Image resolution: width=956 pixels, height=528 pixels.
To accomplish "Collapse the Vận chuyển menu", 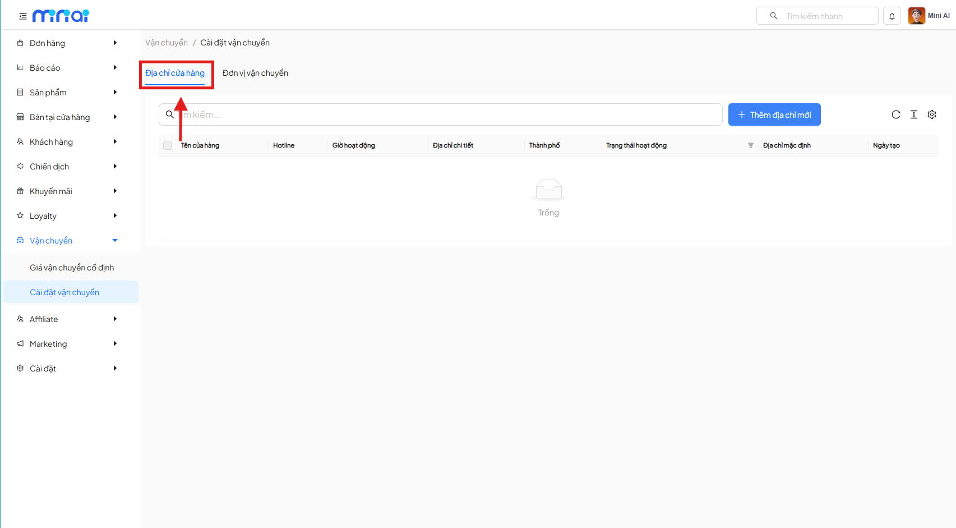I will click(67, 241).
